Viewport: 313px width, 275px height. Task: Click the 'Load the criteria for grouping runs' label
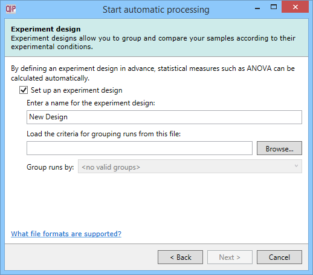[x=104, y=134]
